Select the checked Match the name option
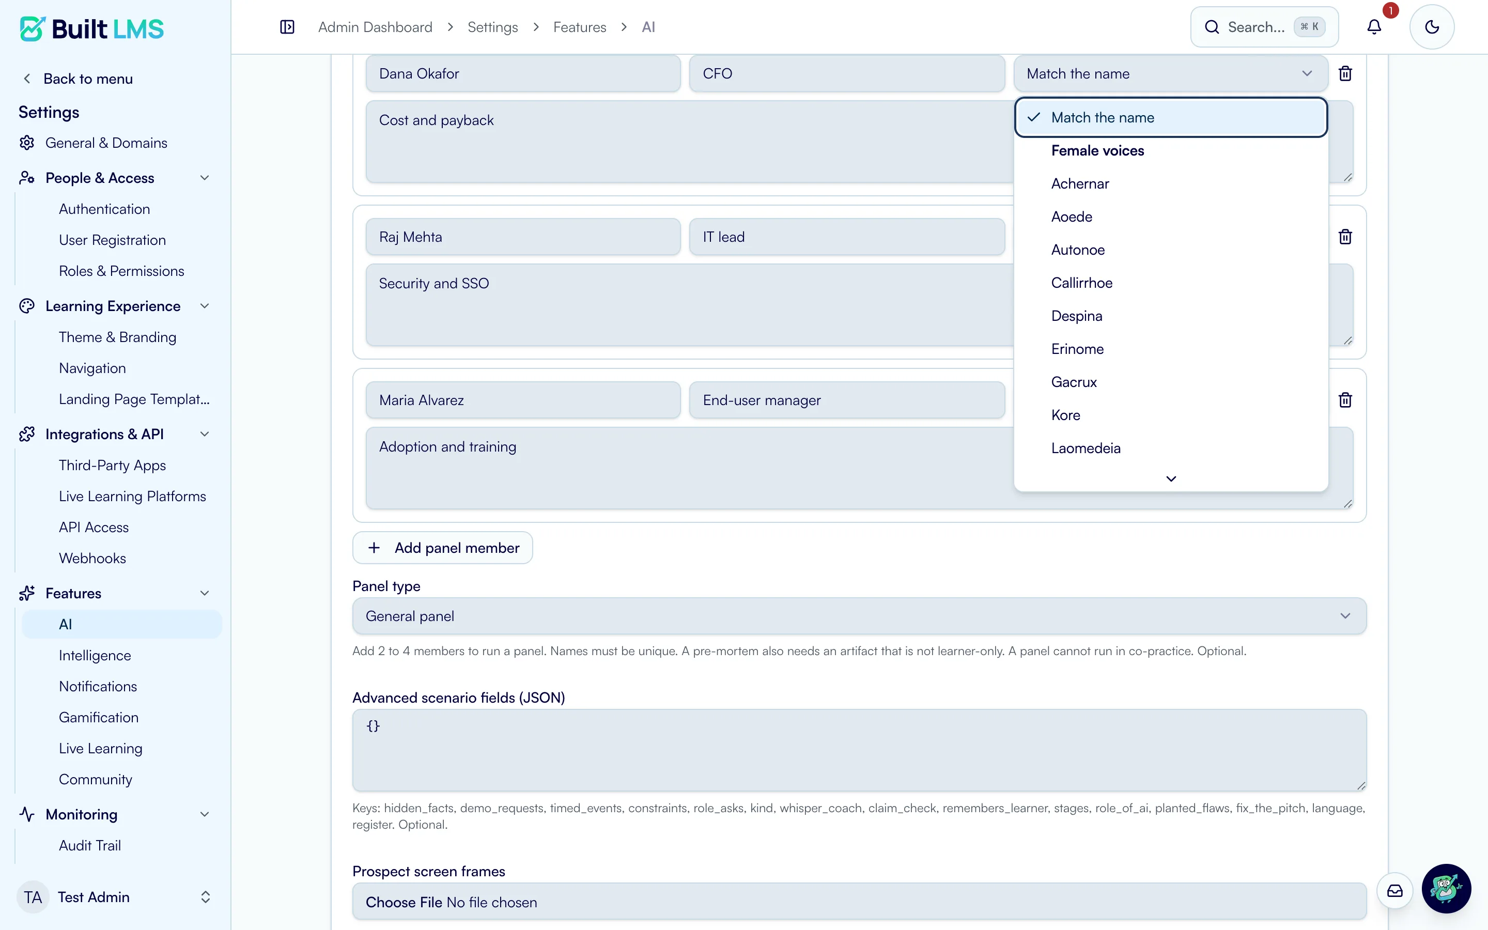The height and width of the screenshot is (930, 1488). pos(1171,117)
